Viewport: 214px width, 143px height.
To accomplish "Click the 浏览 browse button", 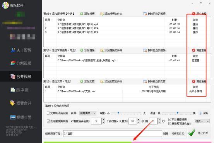I will [166, 134].
